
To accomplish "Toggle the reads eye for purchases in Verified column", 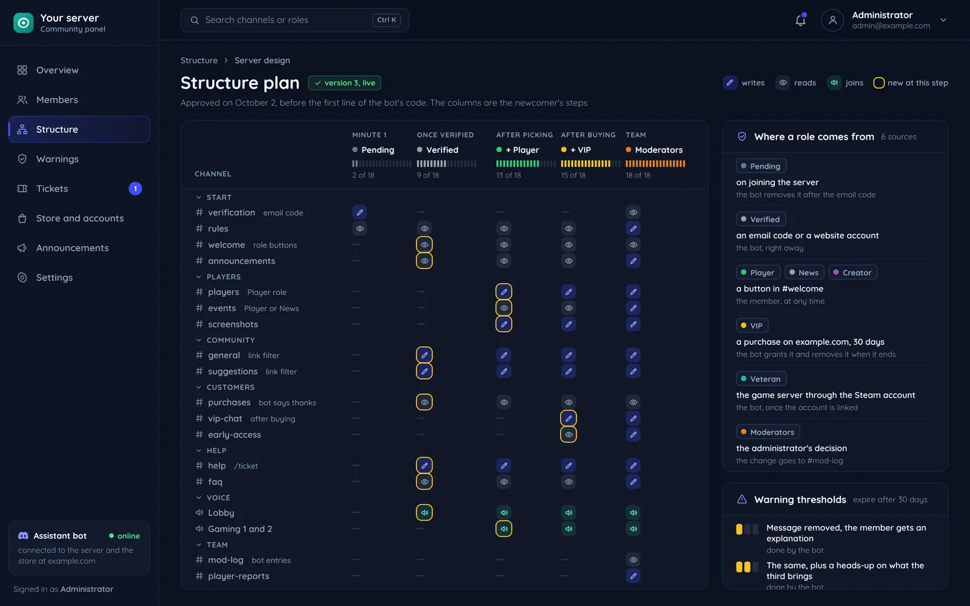I will (424, 402).
